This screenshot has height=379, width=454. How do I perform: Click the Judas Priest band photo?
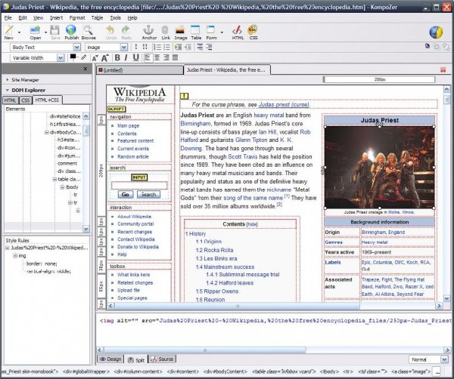tap(379, 168)
